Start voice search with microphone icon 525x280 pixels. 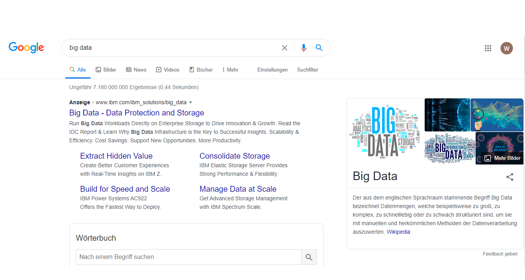tap(304, 48)
